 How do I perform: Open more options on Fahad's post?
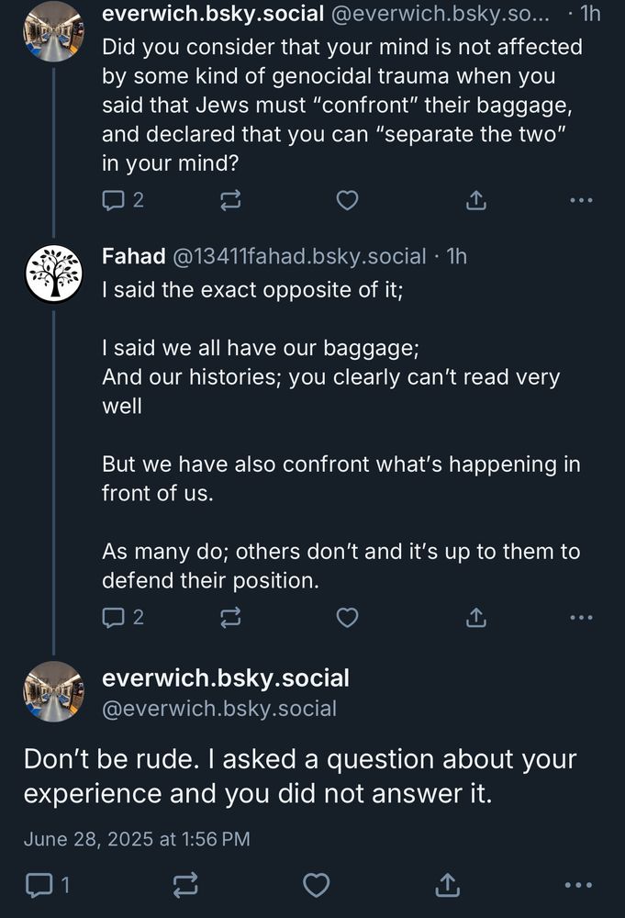(581, 618)
